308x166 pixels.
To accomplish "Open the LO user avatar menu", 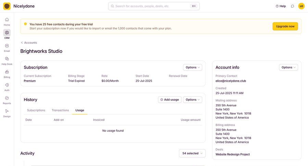I will coord(301,6).
